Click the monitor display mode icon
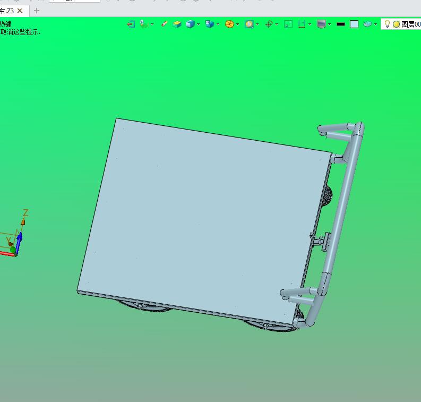 point(321,24)
